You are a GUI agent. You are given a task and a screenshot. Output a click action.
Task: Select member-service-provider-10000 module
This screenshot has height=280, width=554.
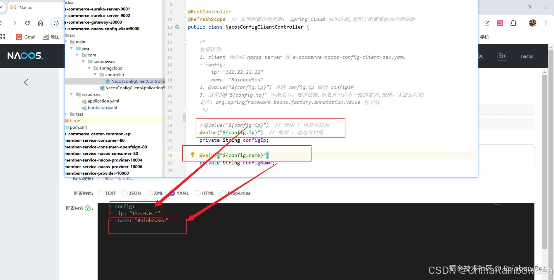tap(97, 173)
